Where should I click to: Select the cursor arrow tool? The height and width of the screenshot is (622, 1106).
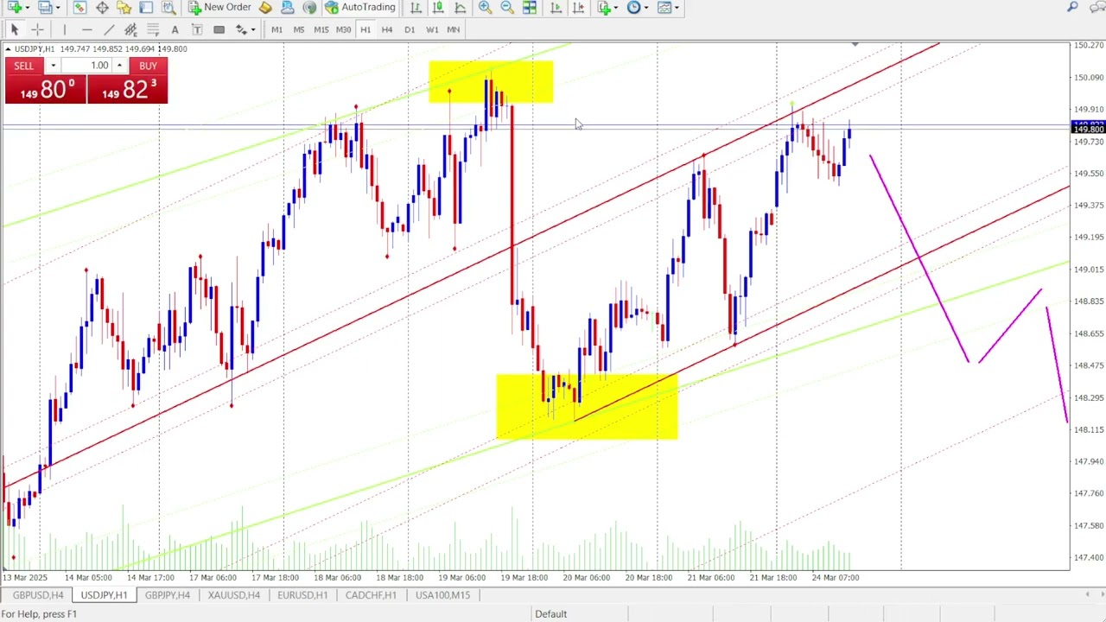[x=15, y=29]
